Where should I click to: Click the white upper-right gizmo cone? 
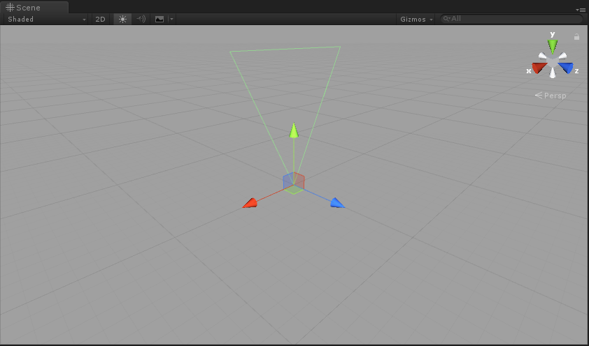562,56
